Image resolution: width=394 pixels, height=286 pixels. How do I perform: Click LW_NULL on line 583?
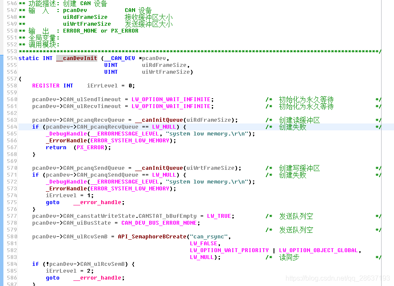(202, 257)
